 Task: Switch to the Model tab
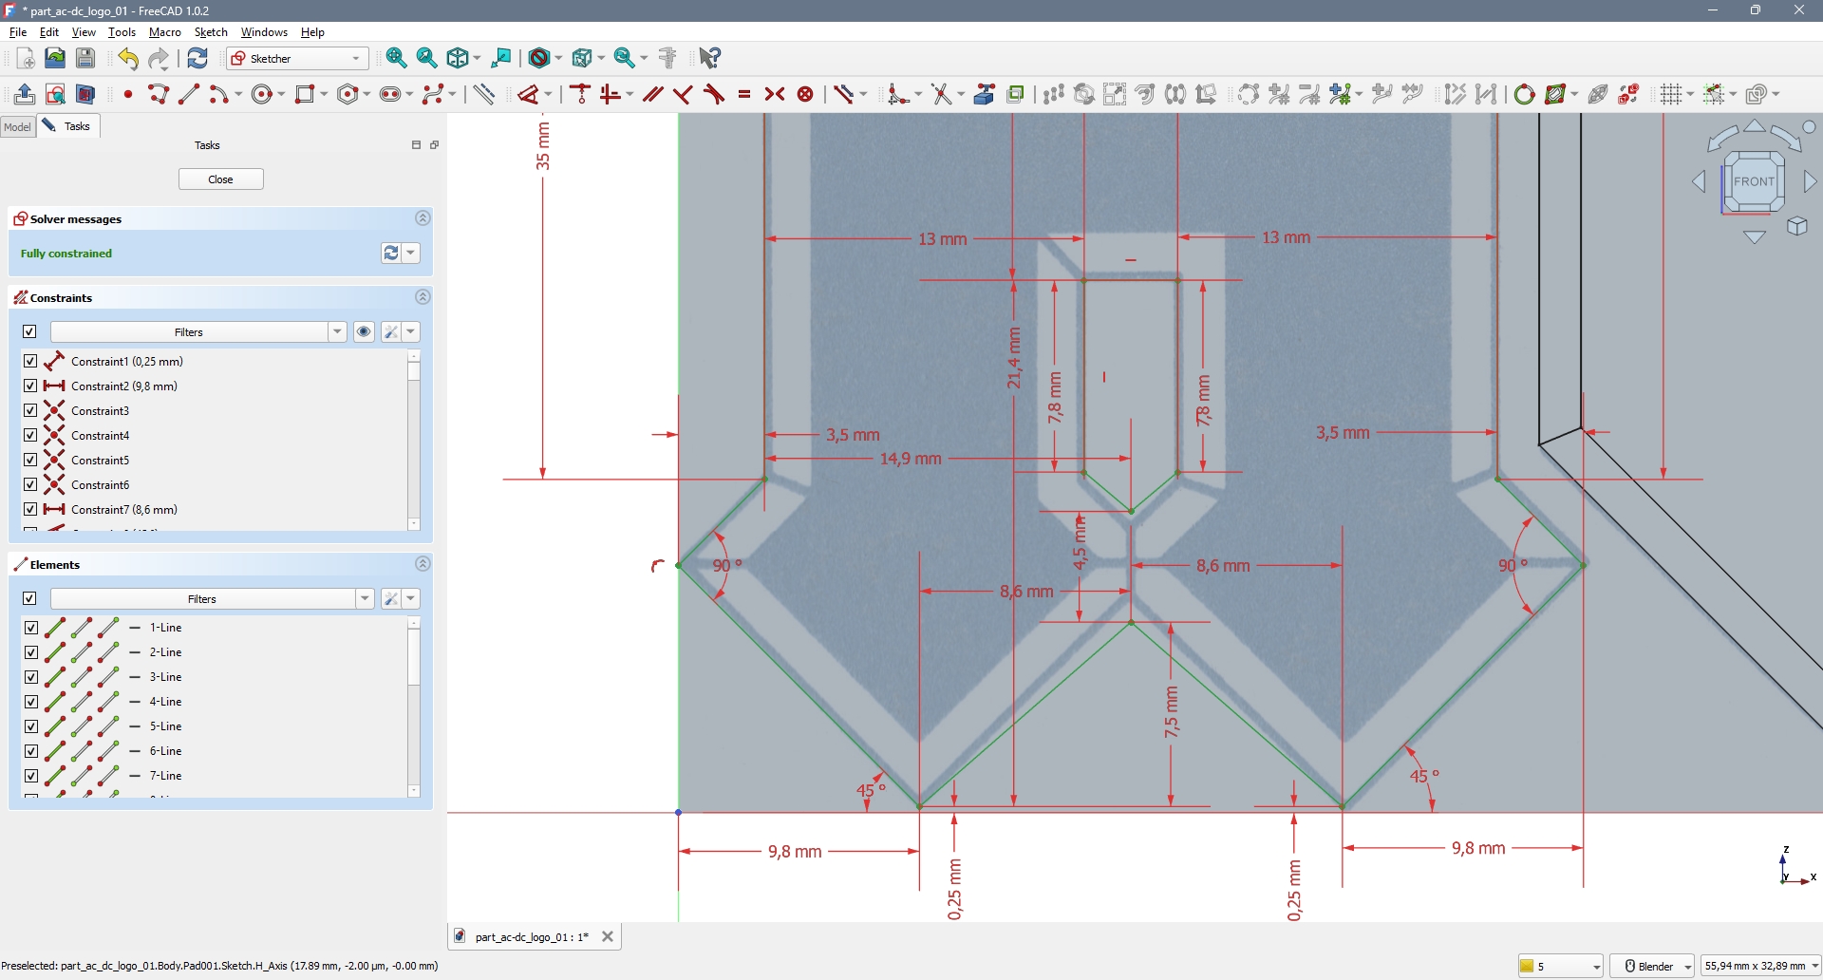(17, 126)
